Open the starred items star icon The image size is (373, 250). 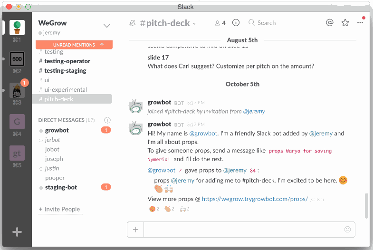point(345,23)
